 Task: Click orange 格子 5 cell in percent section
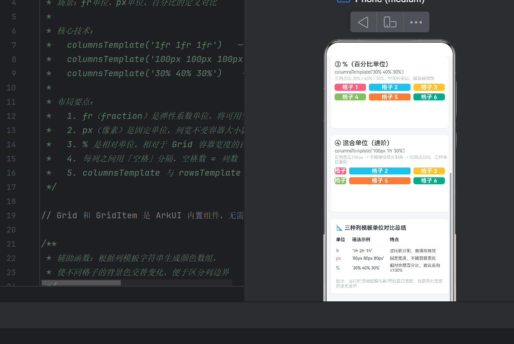(x=389, y=97)
